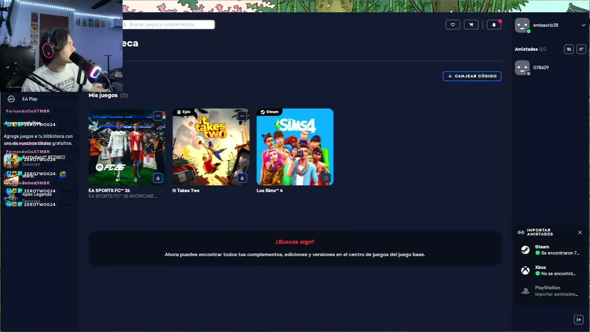This screenshot has width=590, height=332.
Task: Click the Xbox 'No se encontró' status text
Action: click(x=559, y=273)
